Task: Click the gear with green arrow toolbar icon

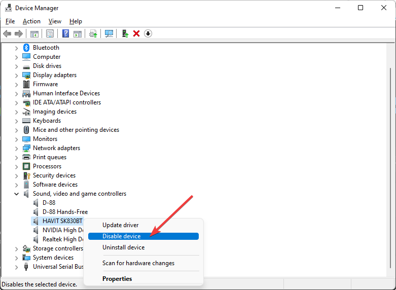Action: pos(93,33)
